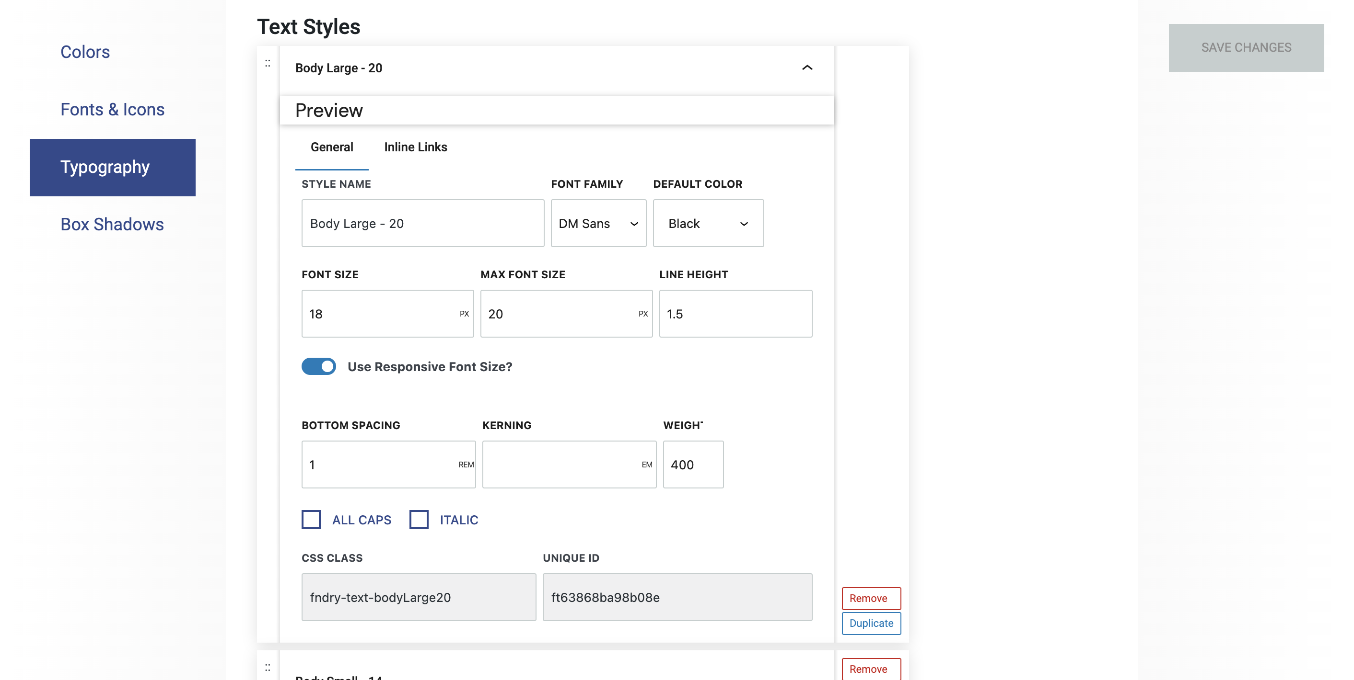Click drag handle beside Body Large - 20

point(268,64)
